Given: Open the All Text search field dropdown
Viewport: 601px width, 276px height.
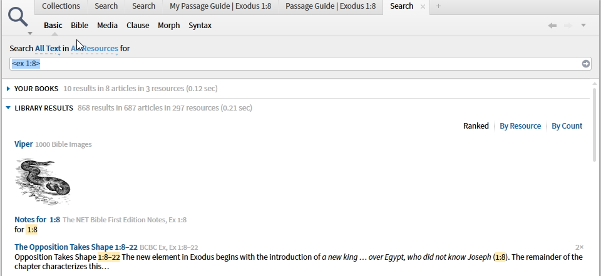Looking at the screenshot, I should point(48,49).
